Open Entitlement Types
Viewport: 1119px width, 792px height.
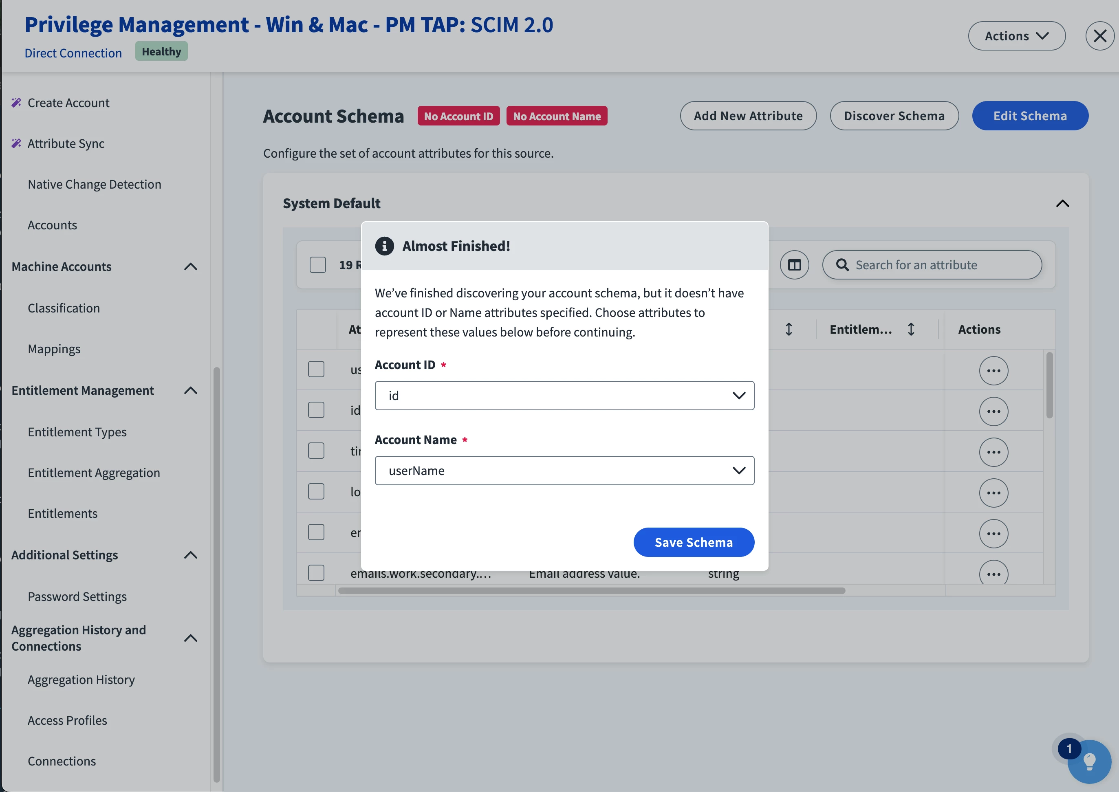tap(77, 432)
